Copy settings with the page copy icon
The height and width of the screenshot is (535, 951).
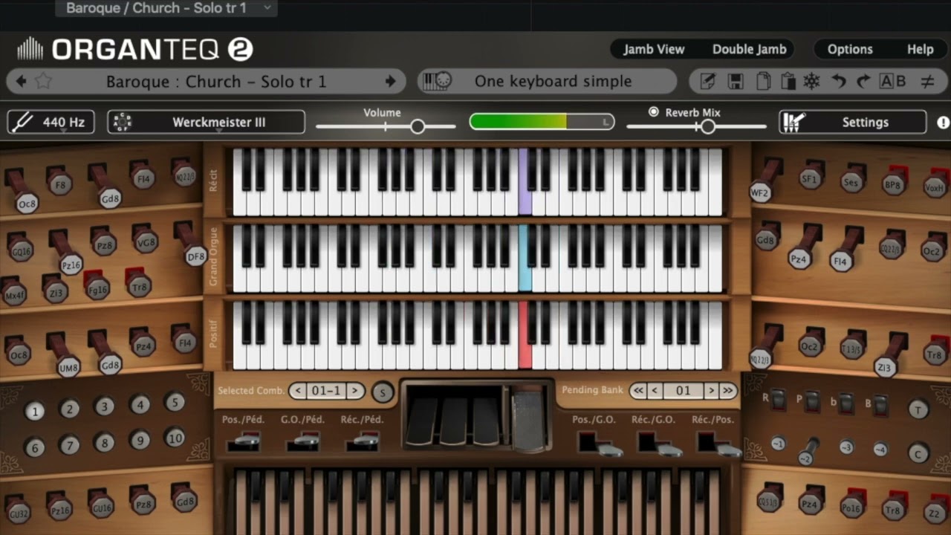pos(763,81)
